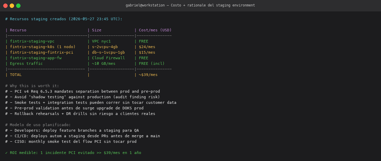
Task: Select 'fintrix-staging-app-fw' resource name
Action: point(36,58)
